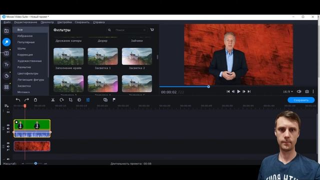Click the search magnifier icon in Filters
The width and height of the screenshot is (320, 180).
109,30
